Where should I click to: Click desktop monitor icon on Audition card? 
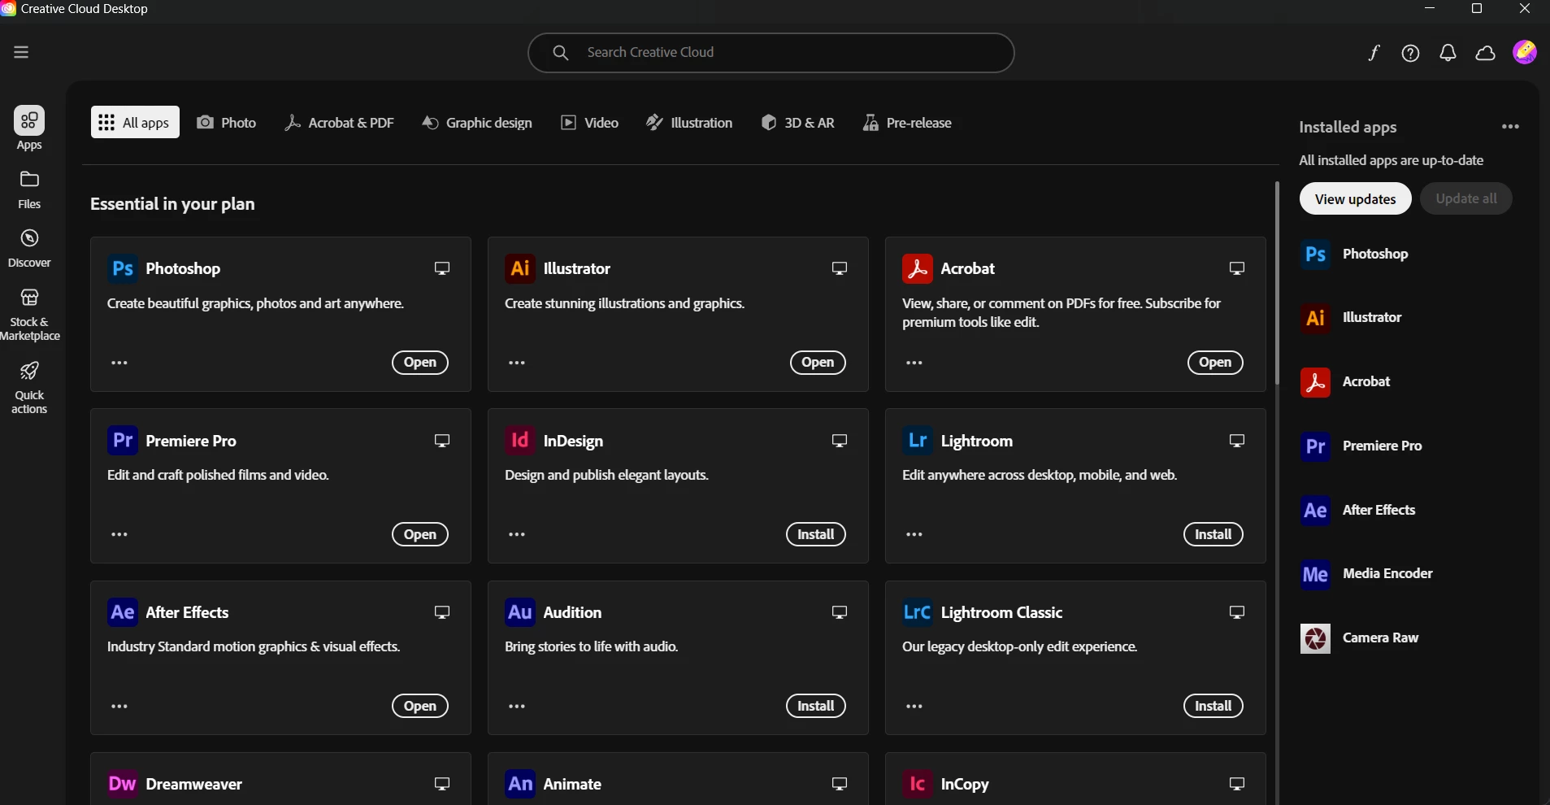tap(840, 611)
